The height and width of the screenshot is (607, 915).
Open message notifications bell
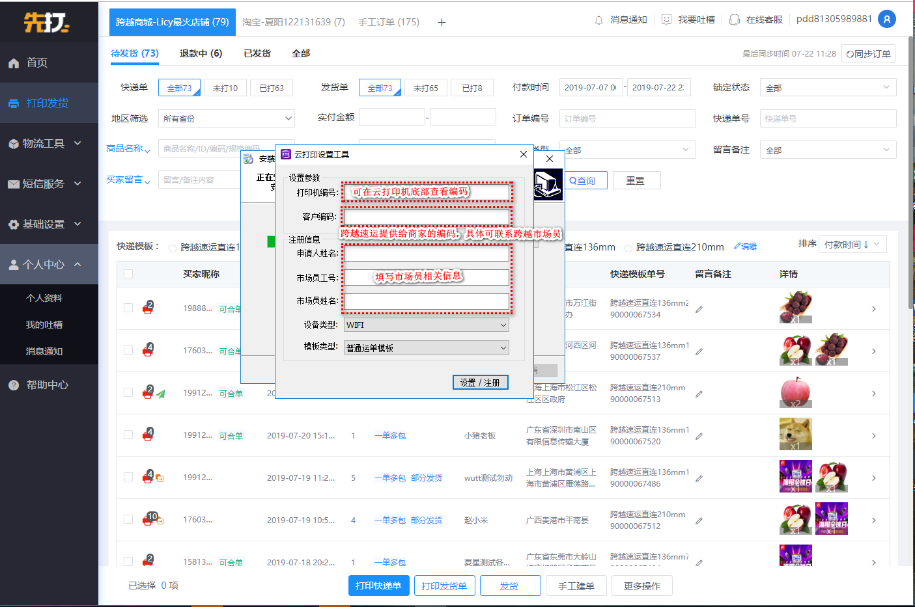(598, 20)
